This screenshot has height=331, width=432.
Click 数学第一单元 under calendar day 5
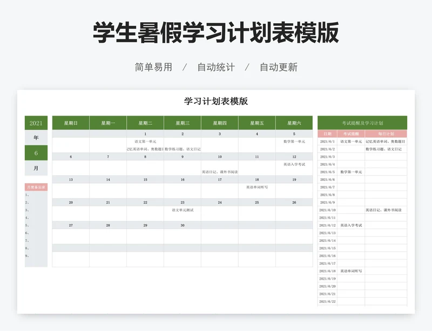[294, 141]
